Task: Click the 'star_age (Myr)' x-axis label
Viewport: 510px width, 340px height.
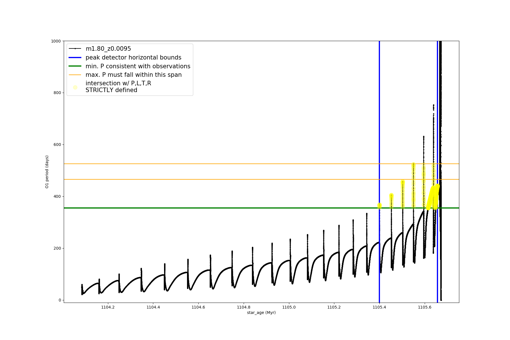Action: [x=261, y=313]
